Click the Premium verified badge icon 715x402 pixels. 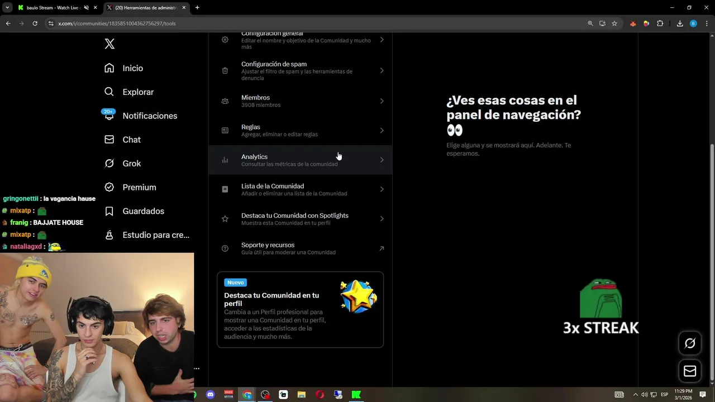tap(109, 188)
